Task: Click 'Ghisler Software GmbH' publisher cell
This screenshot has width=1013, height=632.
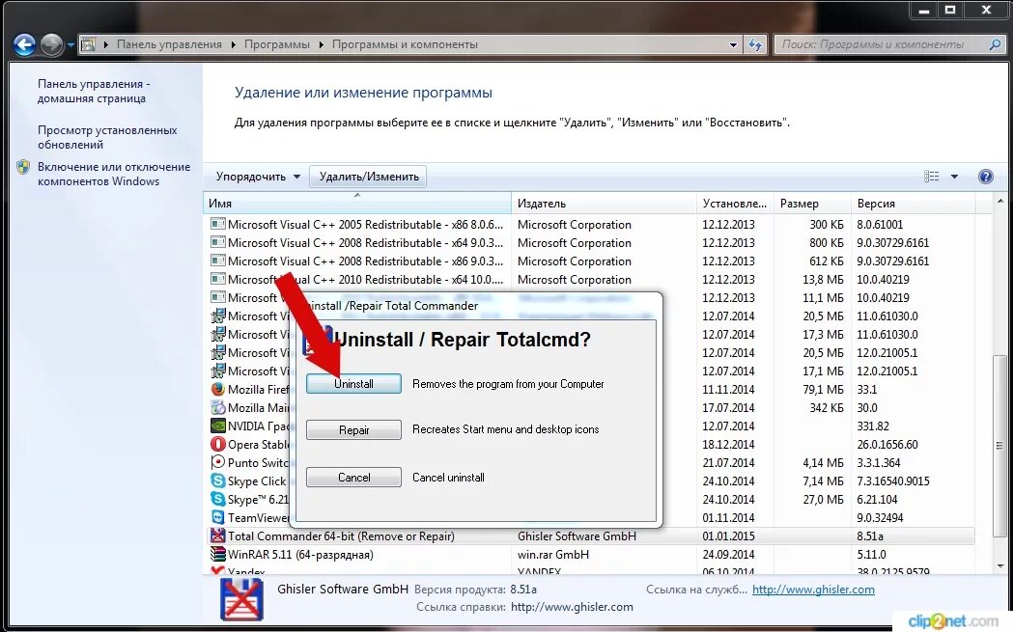Action: [577, 536]
